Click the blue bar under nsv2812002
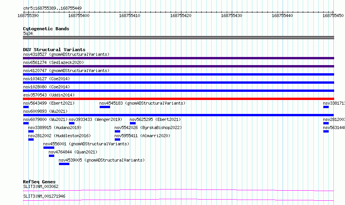The image size is (345, 205). [31, 140]
